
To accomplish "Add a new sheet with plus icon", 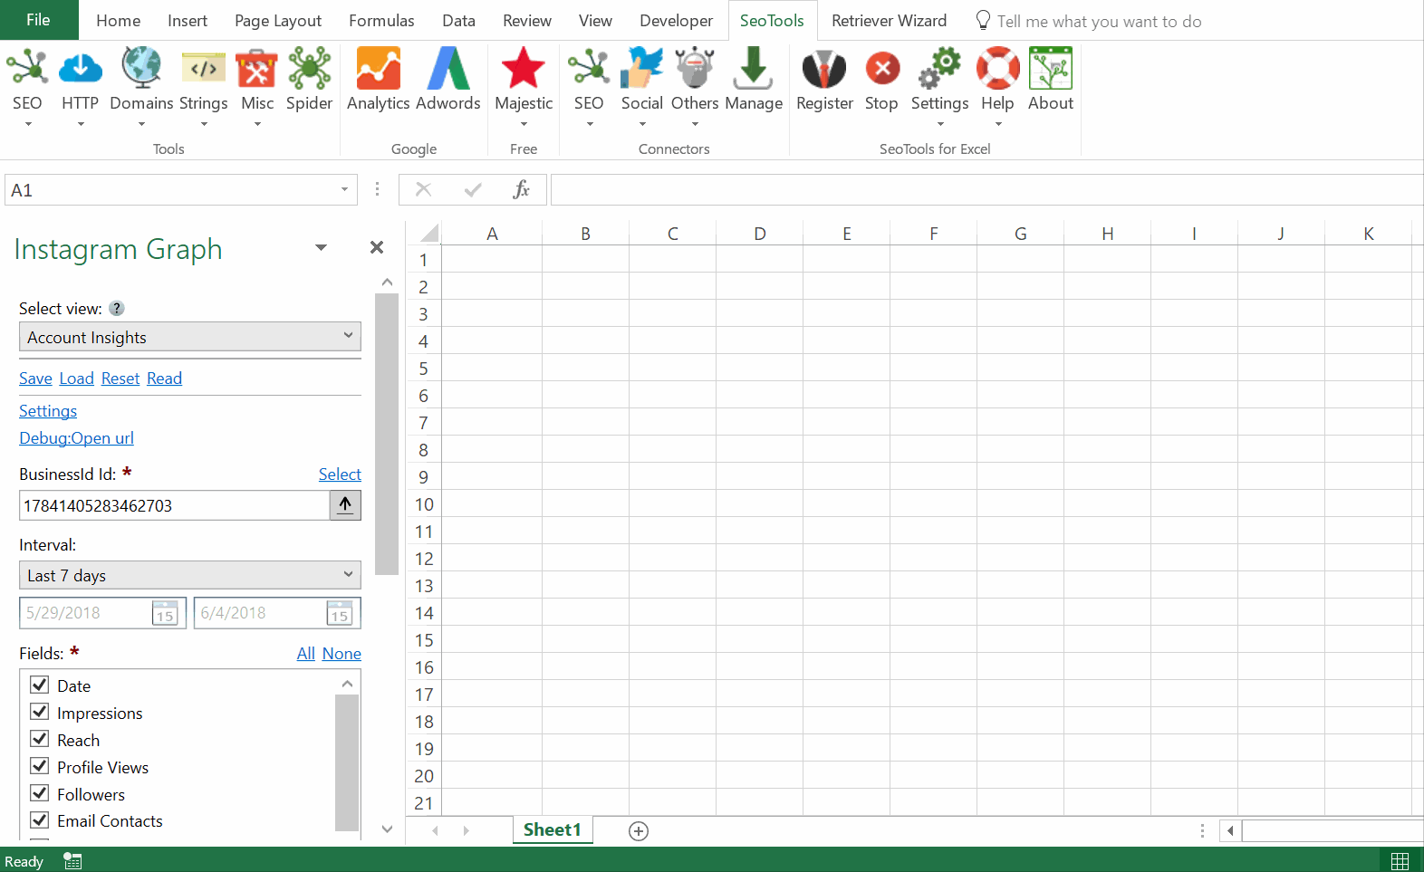I will click(x=639, y=831).
